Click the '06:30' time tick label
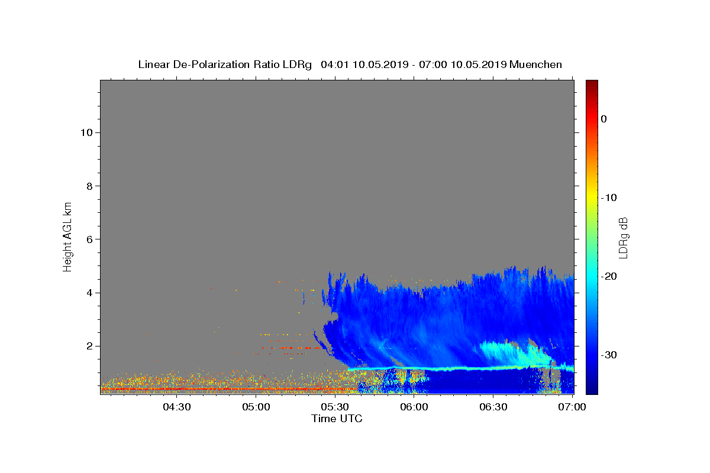This screenshot has height=473, width=710. coord(493,407)
